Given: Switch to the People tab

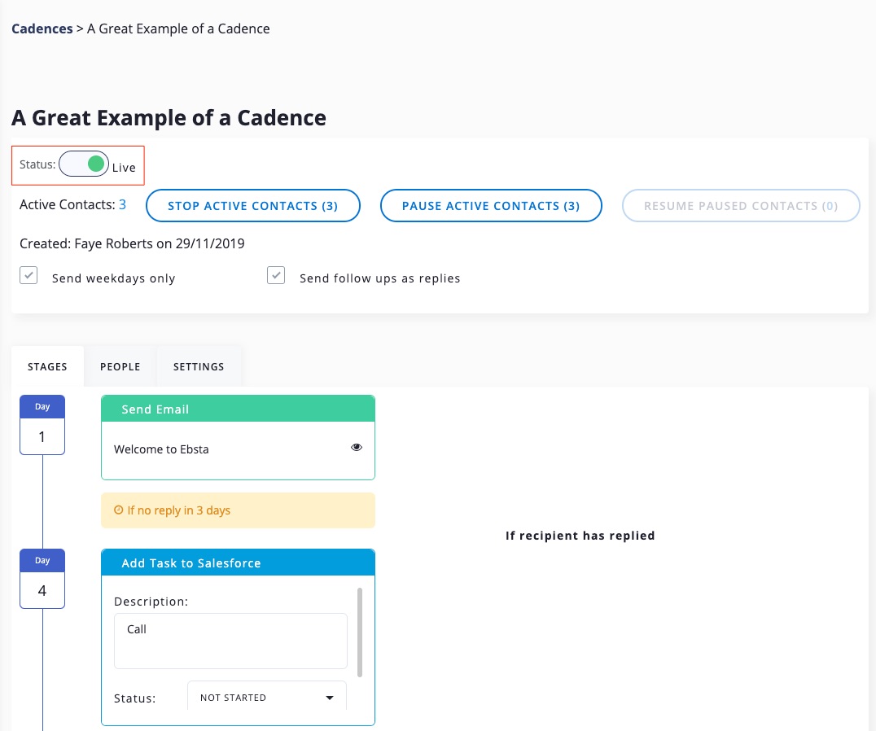Looking at the screenshot, I should [x=120, y=366].
